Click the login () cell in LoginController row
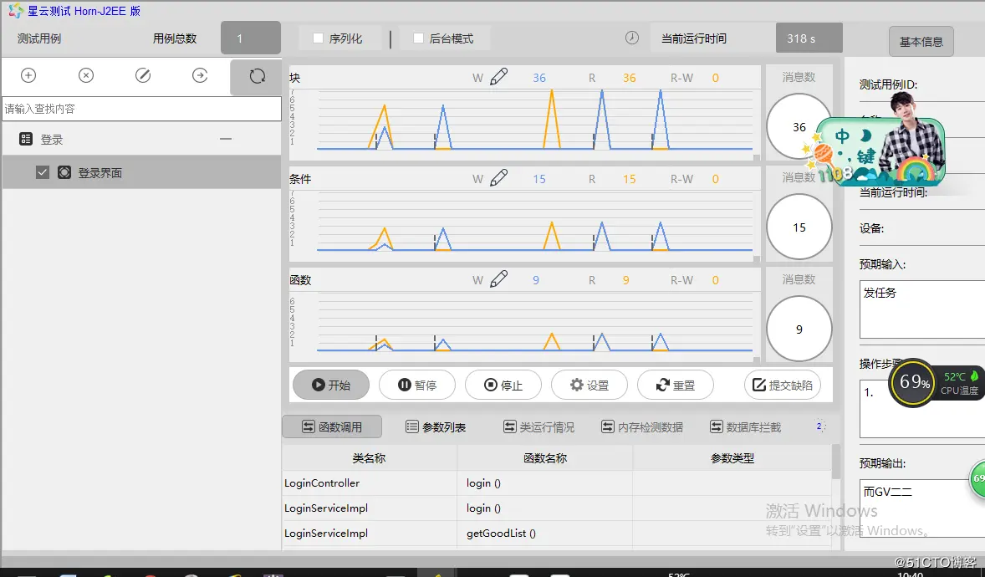 click(544, 483)
